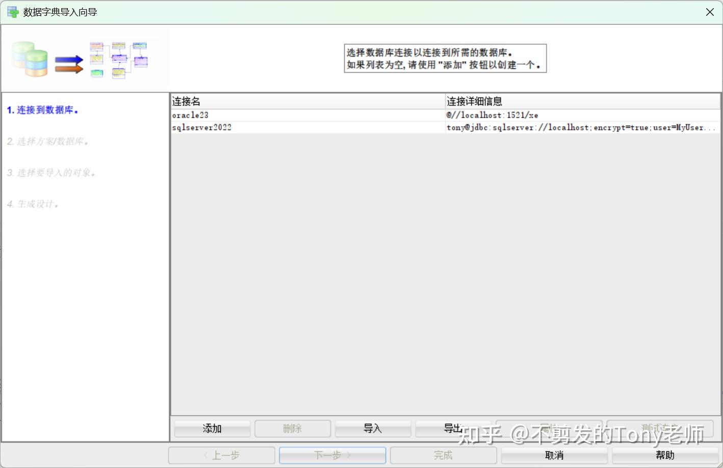Click step 3 选择要导入的对象 in the sidebar
Screen dimensions: 723x468
(x=51, y=173)
